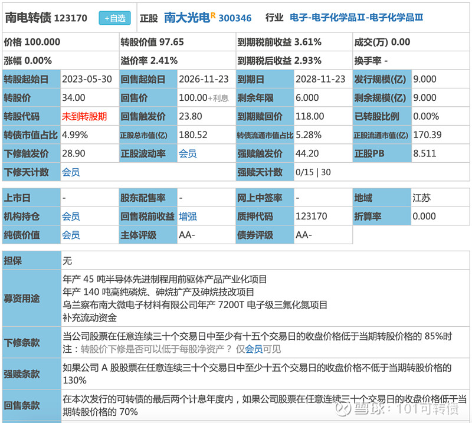Click the line 年产 45 吨半导体先进制程用前驱体产品产业化项目
This screenshot has height=423, width=472.
tap(165, 280)
